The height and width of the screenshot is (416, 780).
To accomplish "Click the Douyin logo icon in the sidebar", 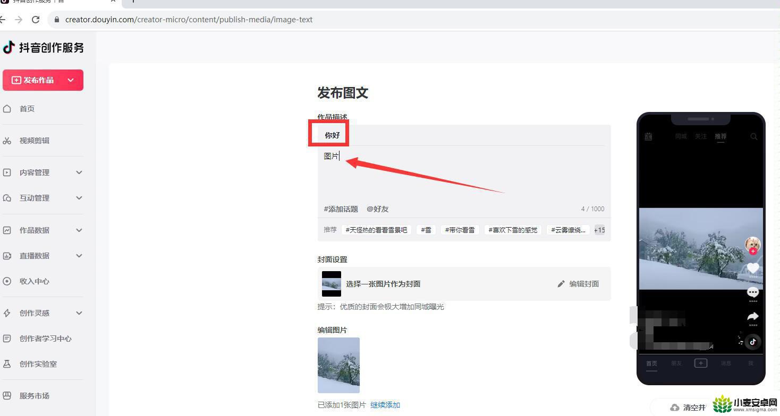I will click(9, 47).
